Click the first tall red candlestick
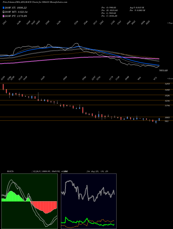This screenshot has height=229, width=173. tap(3, 87)
